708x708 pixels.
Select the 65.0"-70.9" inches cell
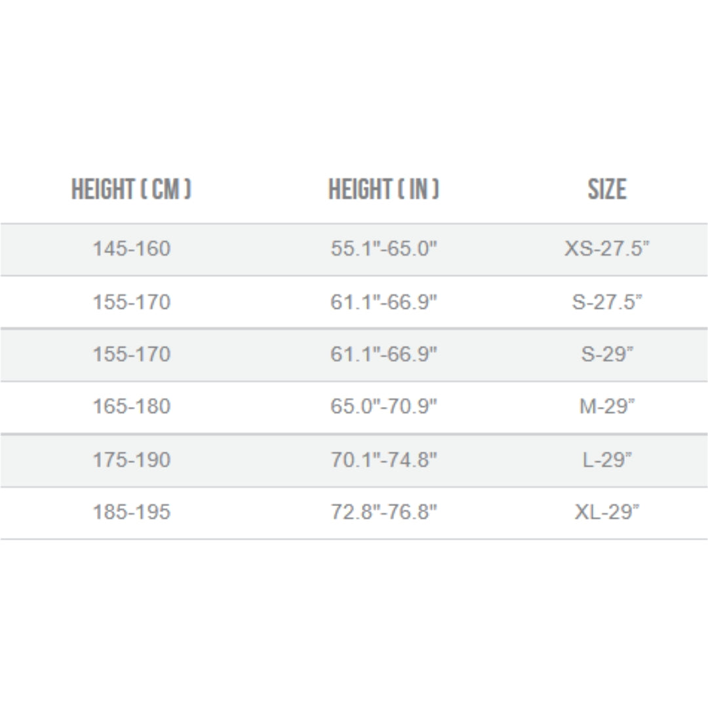pyautogui.click(x=383, y=406)
